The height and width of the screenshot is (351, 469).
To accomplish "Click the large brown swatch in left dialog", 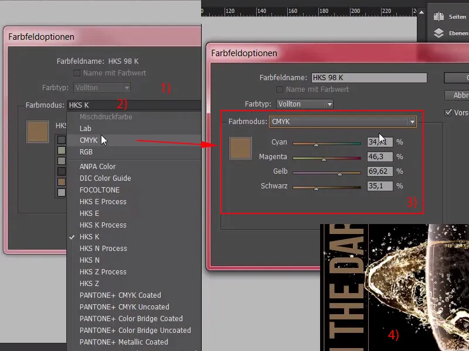I will tap(38, 132).
